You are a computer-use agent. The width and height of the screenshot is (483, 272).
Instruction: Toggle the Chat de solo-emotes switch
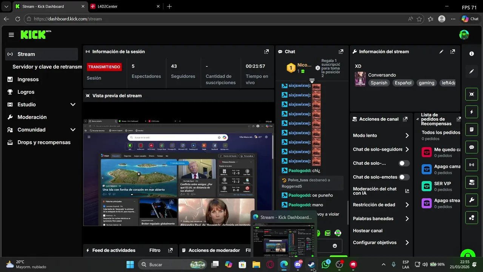pos(404,177)
